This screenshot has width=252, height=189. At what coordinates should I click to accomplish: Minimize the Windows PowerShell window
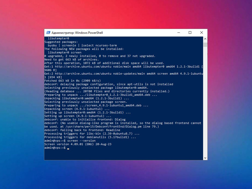click(179, 33)
